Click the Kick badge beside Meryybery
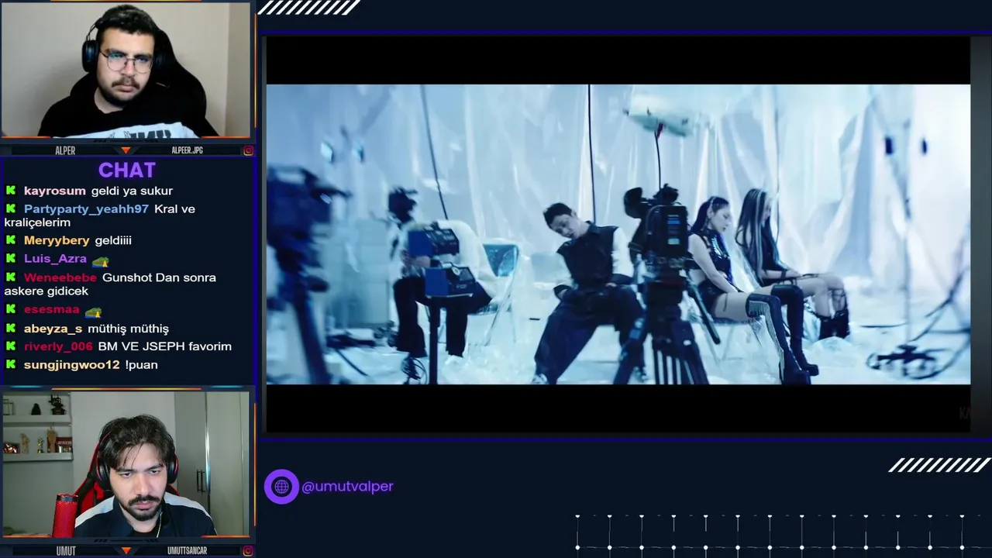 point(11,240)
